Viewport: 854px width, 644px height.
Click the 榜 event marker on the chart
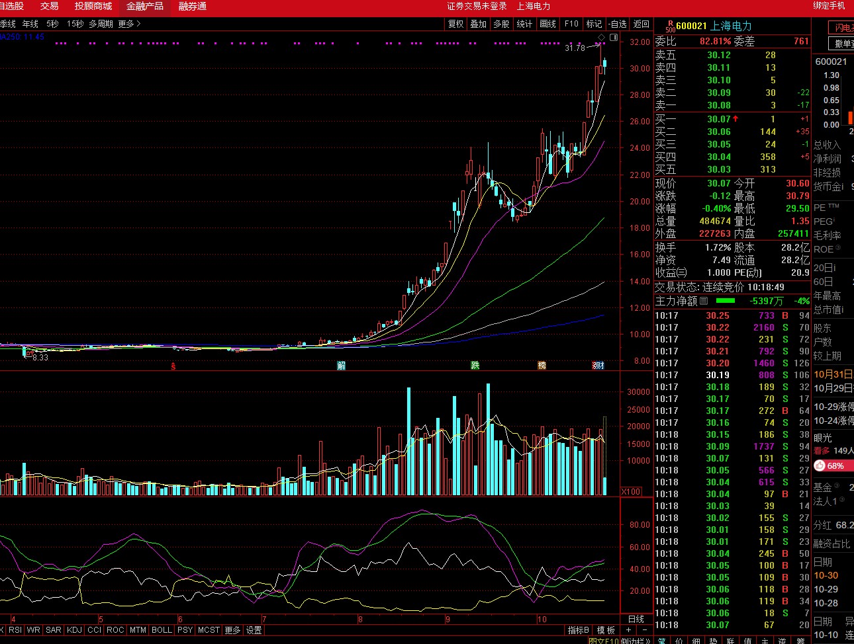[x=542, y=365]
